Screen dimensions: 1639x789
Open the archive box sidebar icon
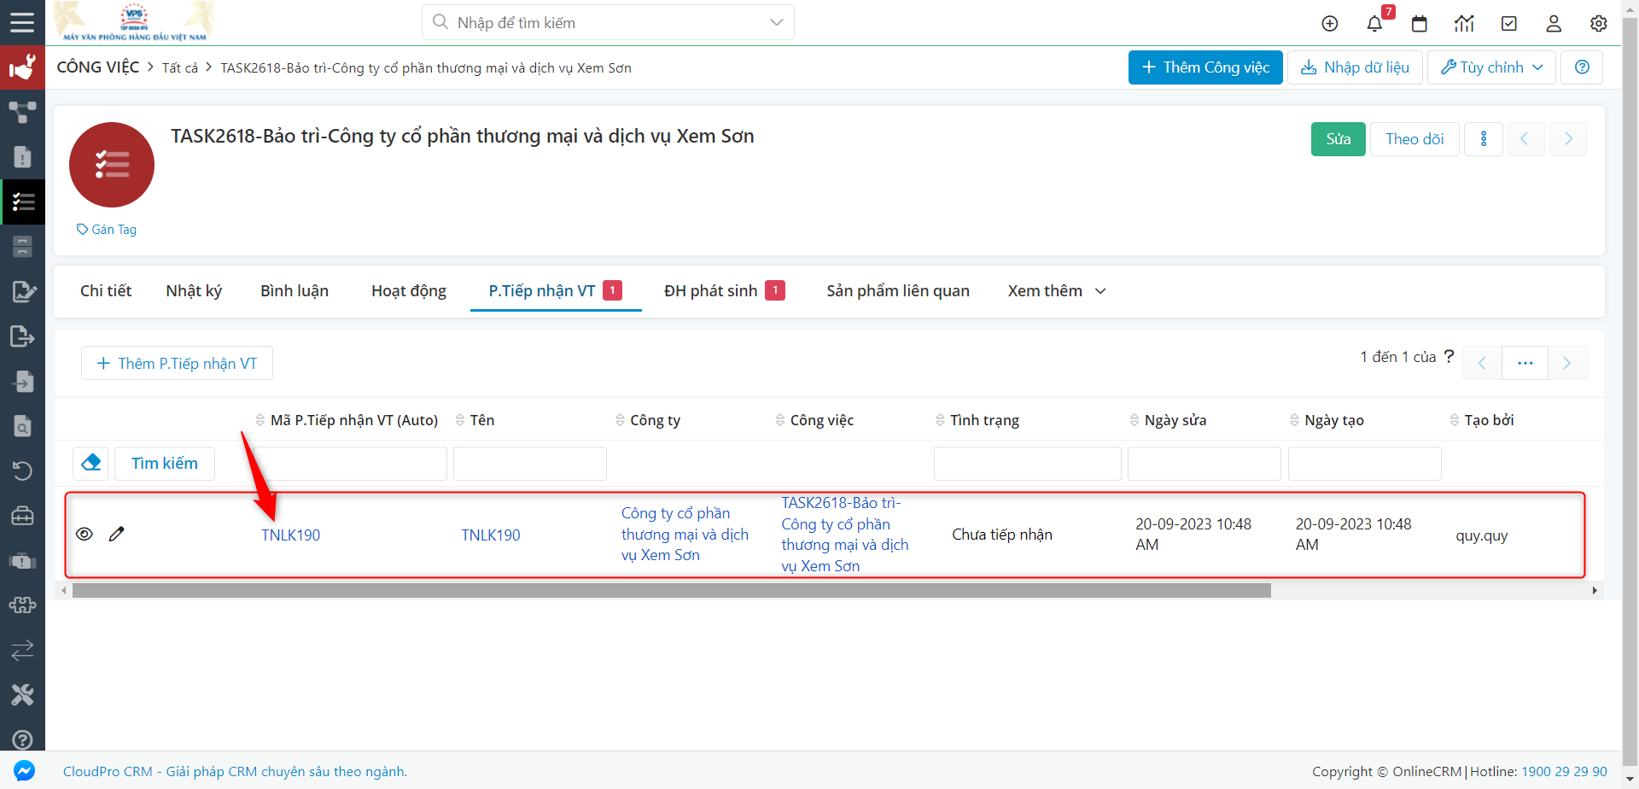[22, 247]
